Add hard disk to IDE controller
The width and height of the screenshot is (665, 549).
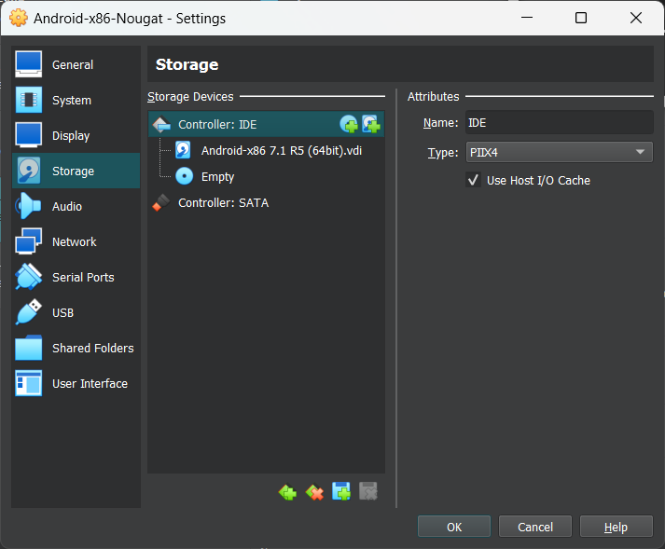(371, 124)
